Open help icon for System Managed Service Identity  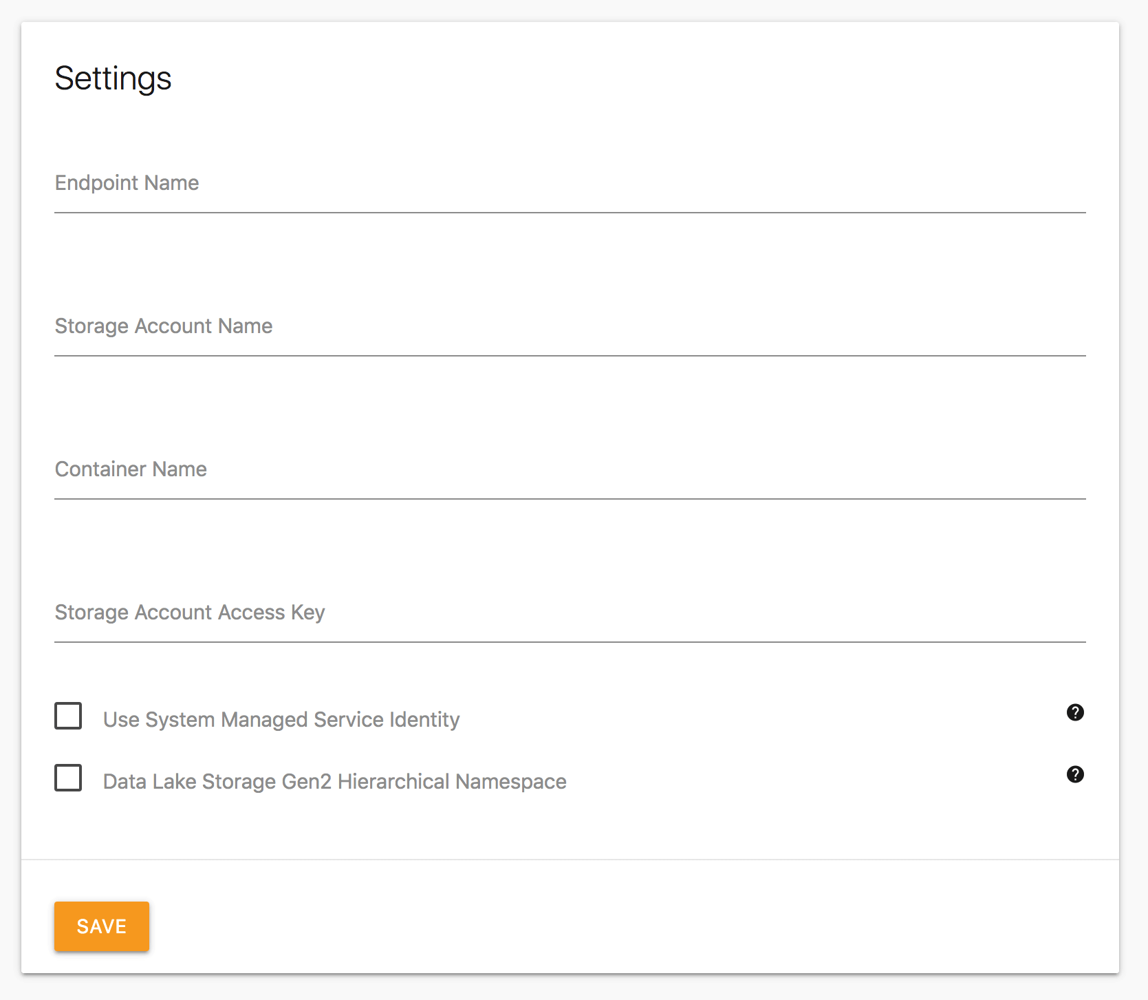[x=1075, y=712]
